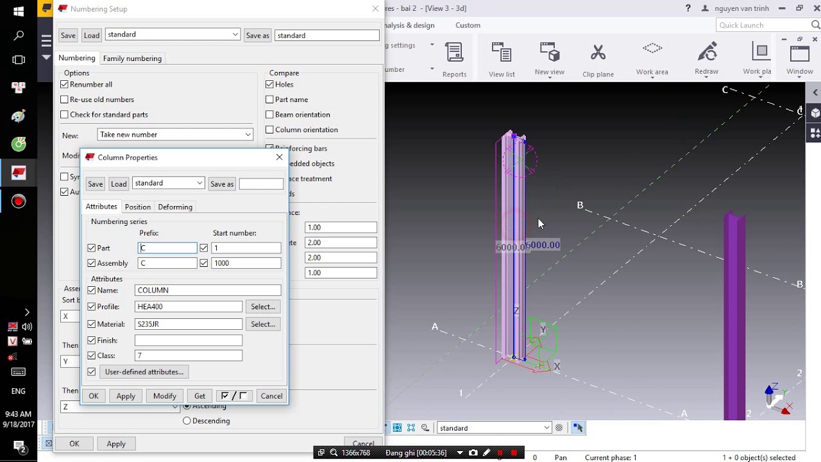Click the Redraw icon
821x462 pixels.
coord(707,59)
